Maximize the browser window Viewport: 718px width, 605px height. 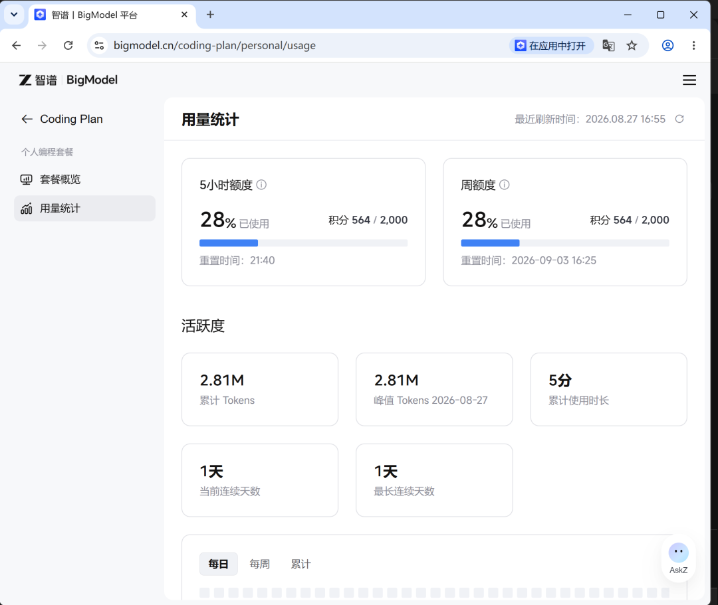[660, 15]
